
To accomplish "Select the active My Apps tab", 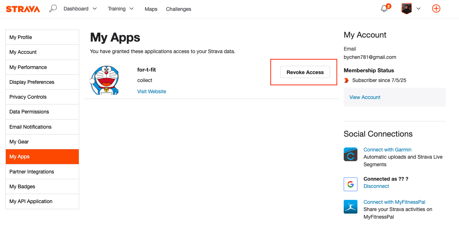I will (42, 156).
